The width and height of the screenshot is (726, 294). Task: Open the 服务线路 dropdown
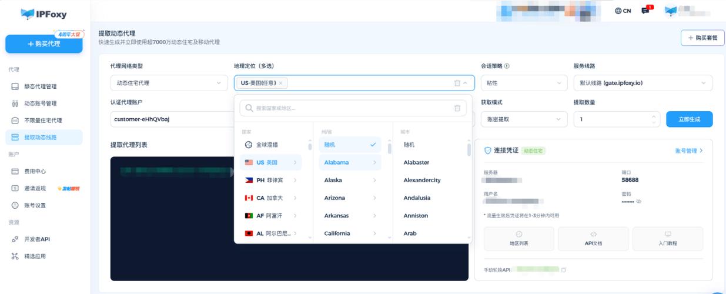[x=643, y=83]
